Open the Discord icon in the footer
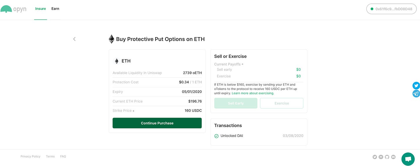420x166 pixels. pyautogui.click(x=381, y=157)
